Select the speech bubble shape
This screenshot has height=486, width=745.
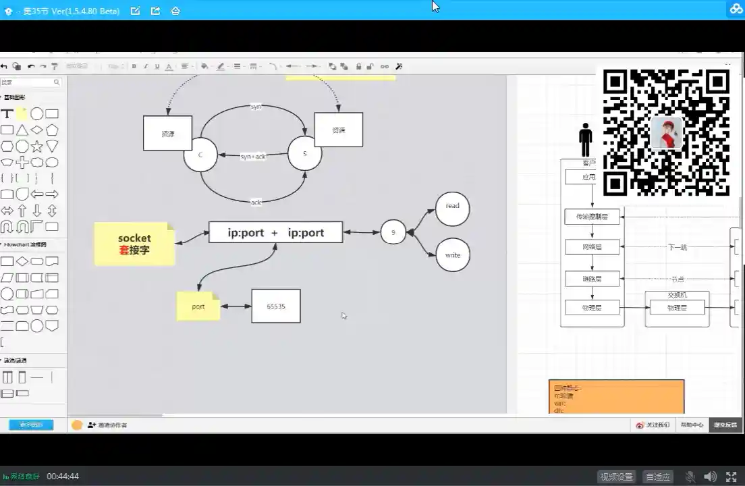tap(52, 163)
